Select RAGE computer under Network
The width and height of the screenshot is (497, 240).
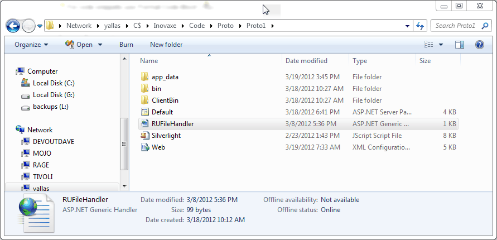pos(41,165)
